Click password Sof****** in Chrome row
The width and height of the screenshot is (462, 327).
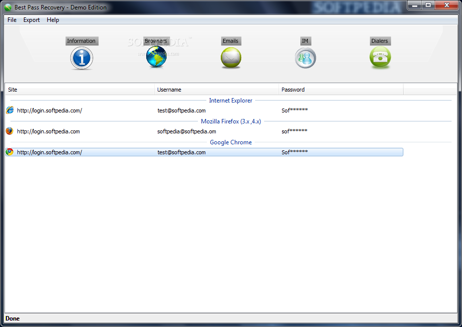[294, 152]
